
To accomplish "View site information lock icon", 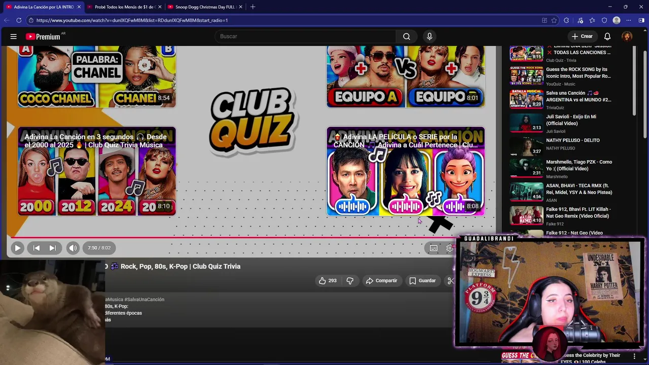I will (x=31, y=20).
